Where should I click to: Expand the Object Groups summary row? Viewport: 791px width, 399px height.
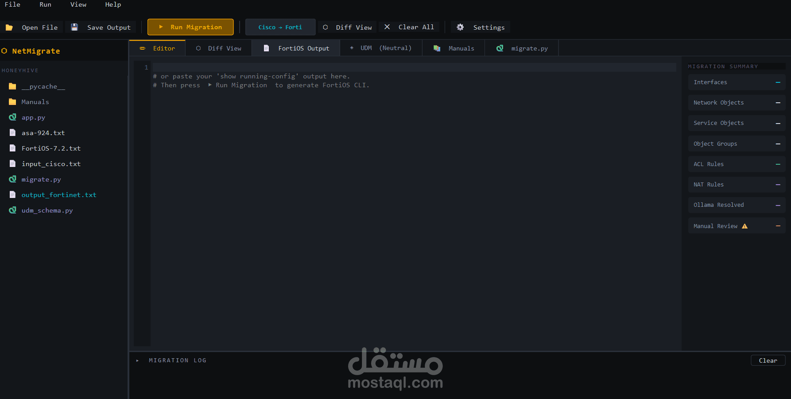point(737,144)
